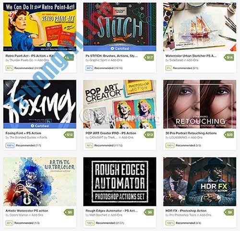Click the 100% rating badge under Foxing Font

(x=10, y=146)
